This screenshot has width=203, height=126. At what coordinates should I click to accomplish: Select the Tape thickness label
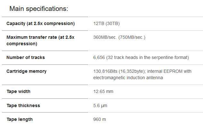pos(23,105)
